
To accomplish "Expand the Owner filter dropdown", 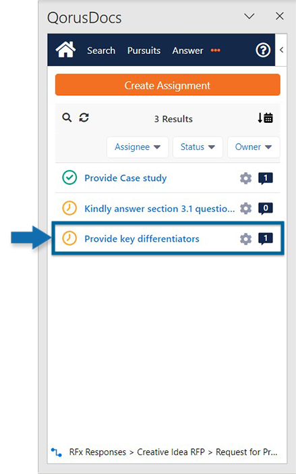I will pos(254,147).
